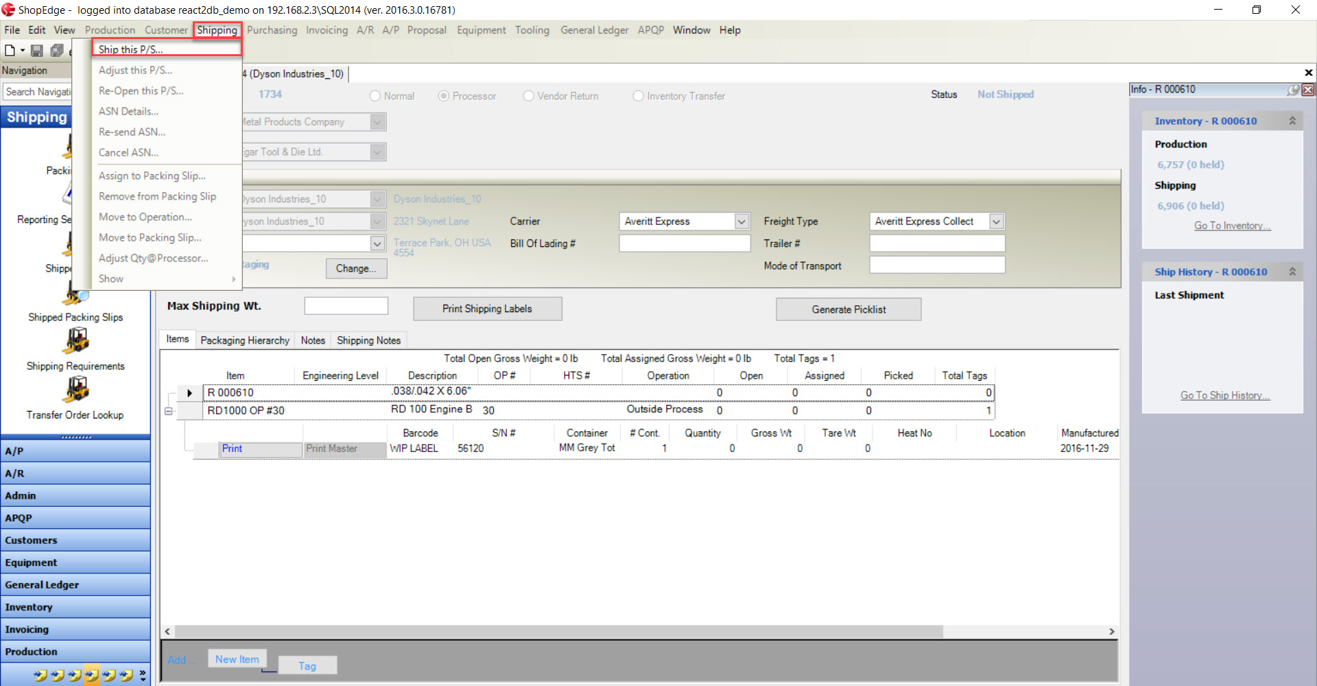1317x686 pixels.
Task: Open the General Ledger navigation group
Action: point(75,585)
